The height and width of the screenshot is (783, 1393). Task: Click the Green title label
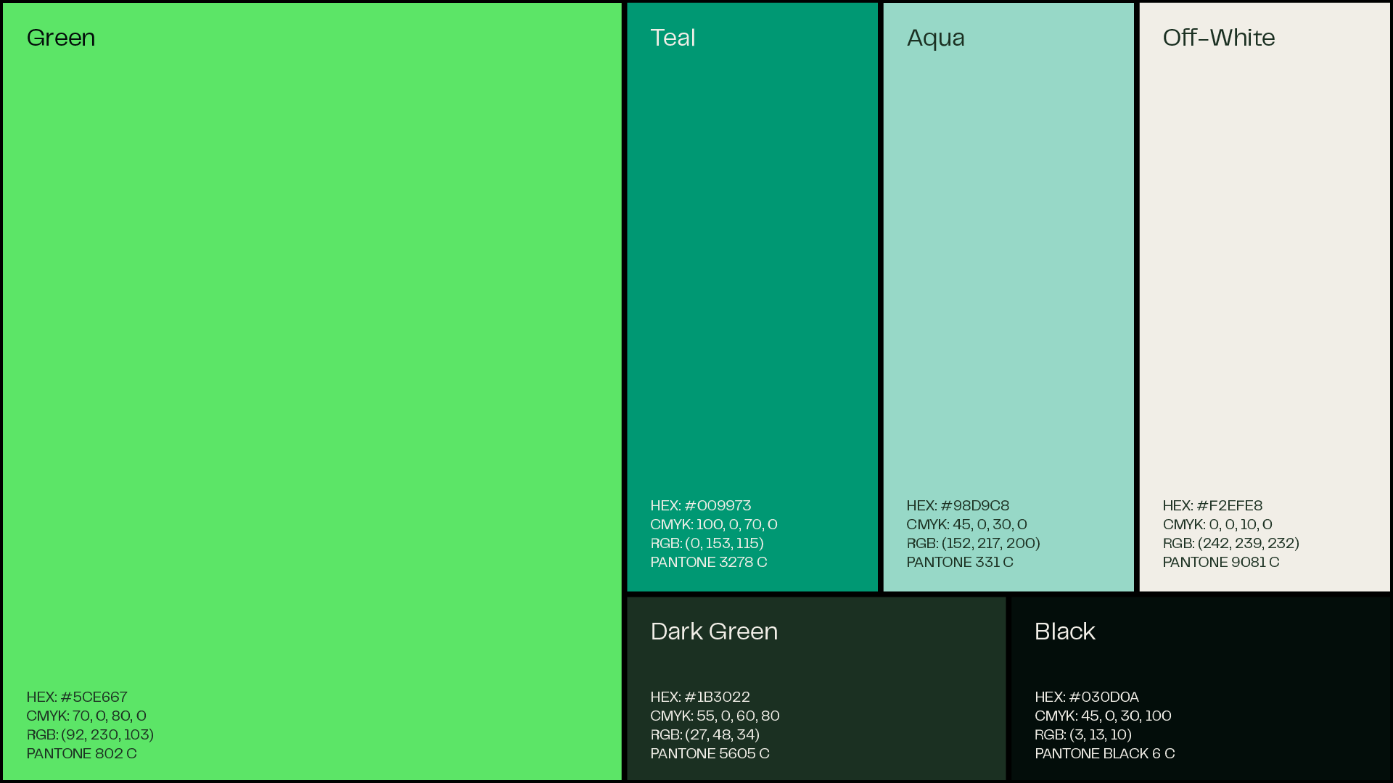click(x=61, y=38)
